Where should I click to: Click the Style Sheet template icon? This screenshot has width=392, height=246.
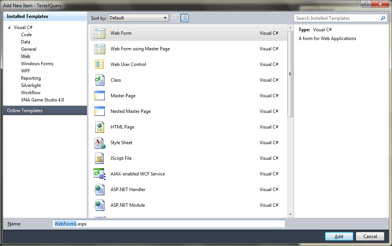[x=100, y=143]
